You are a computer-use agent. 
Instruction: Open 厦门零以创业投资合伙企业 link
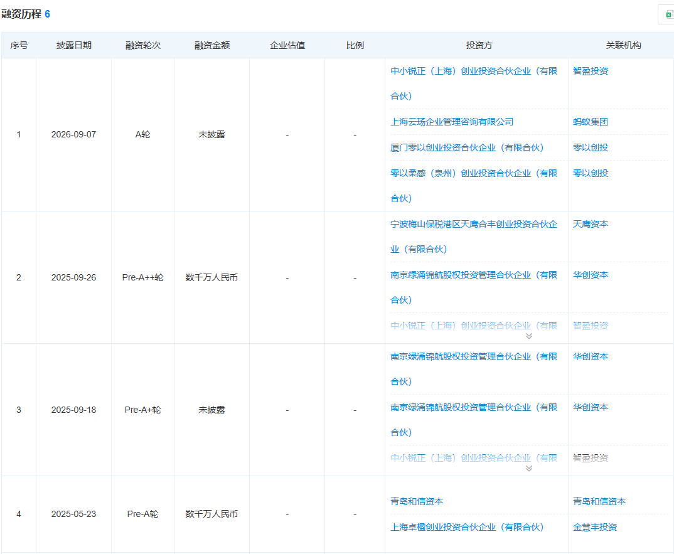pos(467,148)
